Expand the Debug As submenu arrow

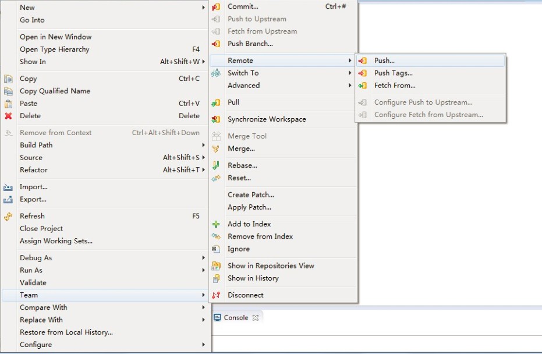[203, 257]
